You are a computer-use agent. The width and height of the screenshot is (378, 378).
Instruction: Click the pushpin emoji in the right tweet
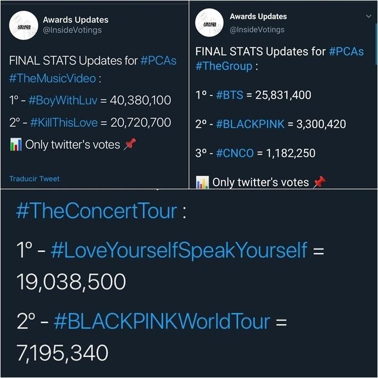coord(319,182)
